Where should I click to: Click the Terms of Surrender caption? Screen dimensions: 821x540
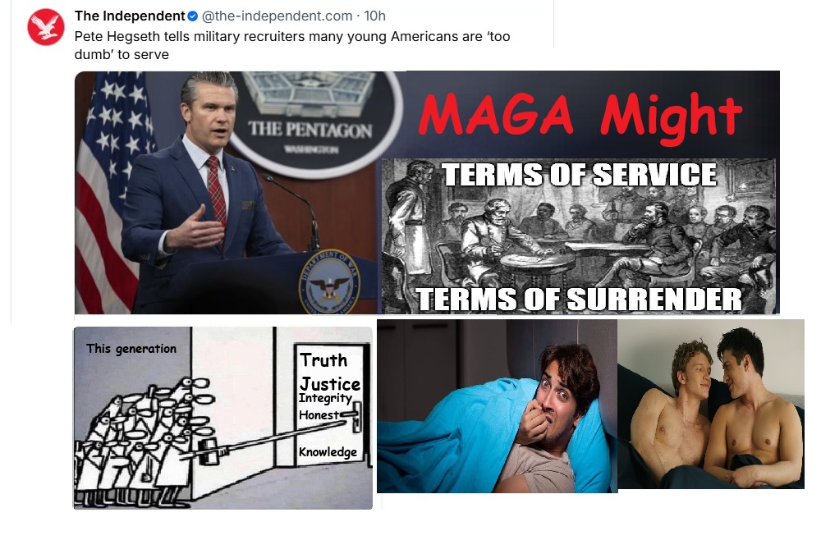point(579,300)
